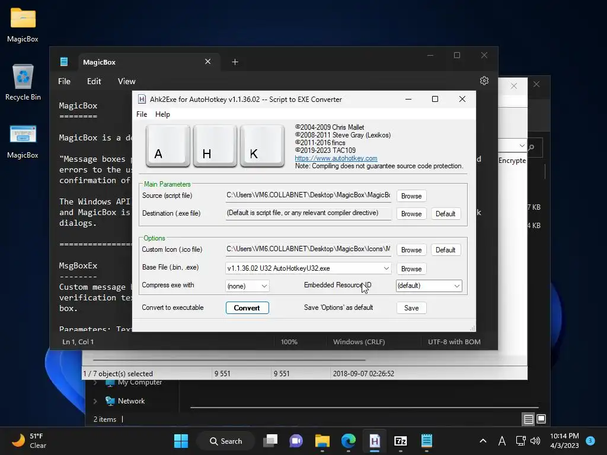Click the H key image
The height and width of the screenshot is (455, 607).
pyautogui.click(x=215, y=146)
